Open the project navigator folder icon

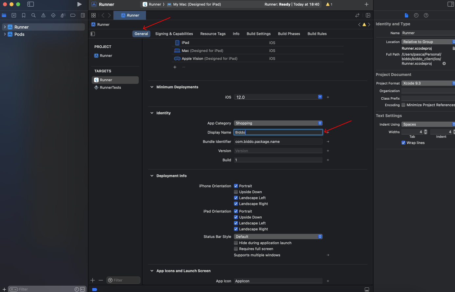tap(4, 15)
